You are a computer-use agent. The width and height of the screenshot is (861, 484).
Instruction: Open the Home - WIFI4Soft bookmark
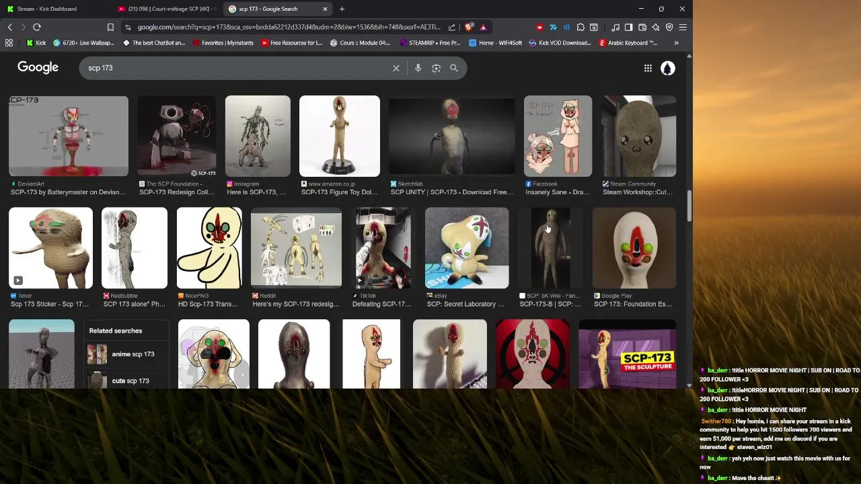496,42
